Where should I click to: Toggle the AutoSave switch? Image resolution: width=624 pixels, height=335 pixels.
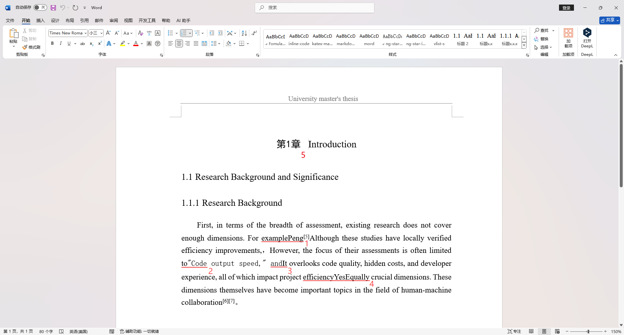[40, 7]
